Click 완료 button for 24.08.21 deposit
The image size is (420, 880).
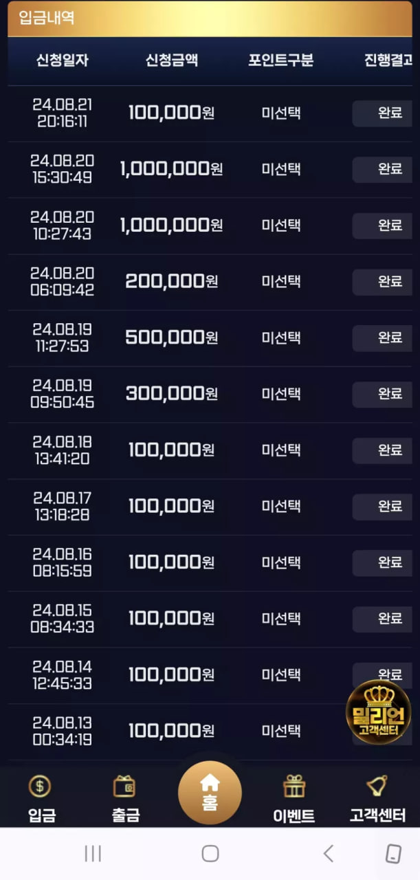(x=382, y=113)
